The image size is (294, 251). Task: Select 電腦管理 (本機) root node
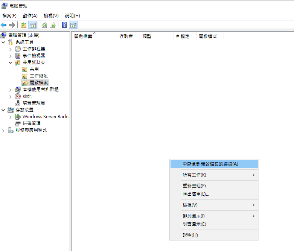pyautogui.click(x=24, y=35)
